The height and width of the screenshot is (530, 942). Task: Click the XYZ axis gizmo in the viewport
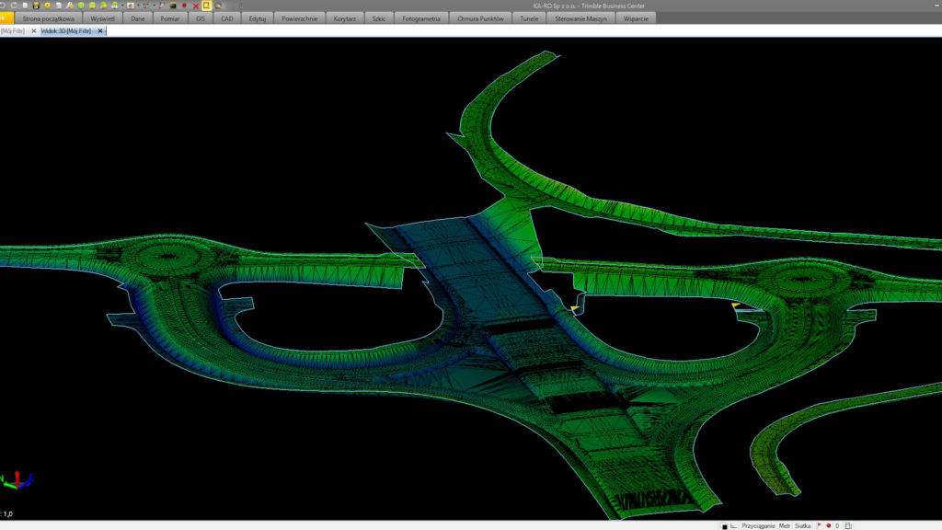point(17,479)
